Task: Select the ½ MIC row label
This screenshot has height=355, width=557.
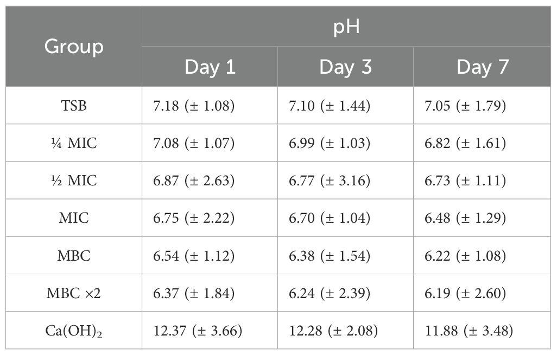Action: click(x=74, y=180)
